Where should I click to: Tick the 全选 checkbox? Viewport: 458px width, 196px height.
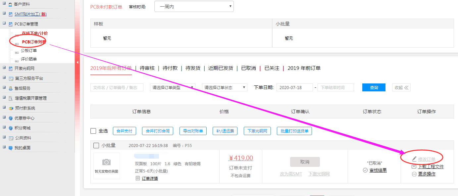[x=93, y=131]
